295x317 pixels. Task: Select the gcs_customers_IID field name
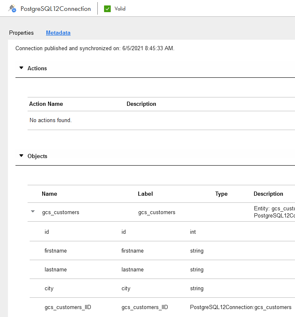(x=68, y=307)
